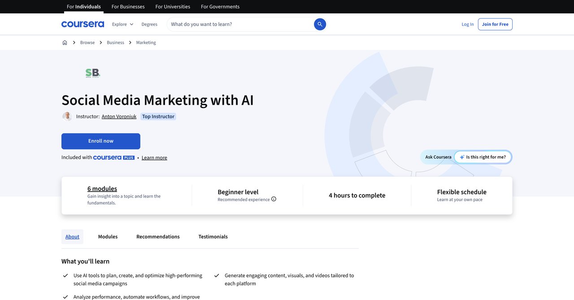Image resolution: width=574 pixels, height=300 pixels.
Task: Open the Browse breadcrumb
Action: [87, 43]
